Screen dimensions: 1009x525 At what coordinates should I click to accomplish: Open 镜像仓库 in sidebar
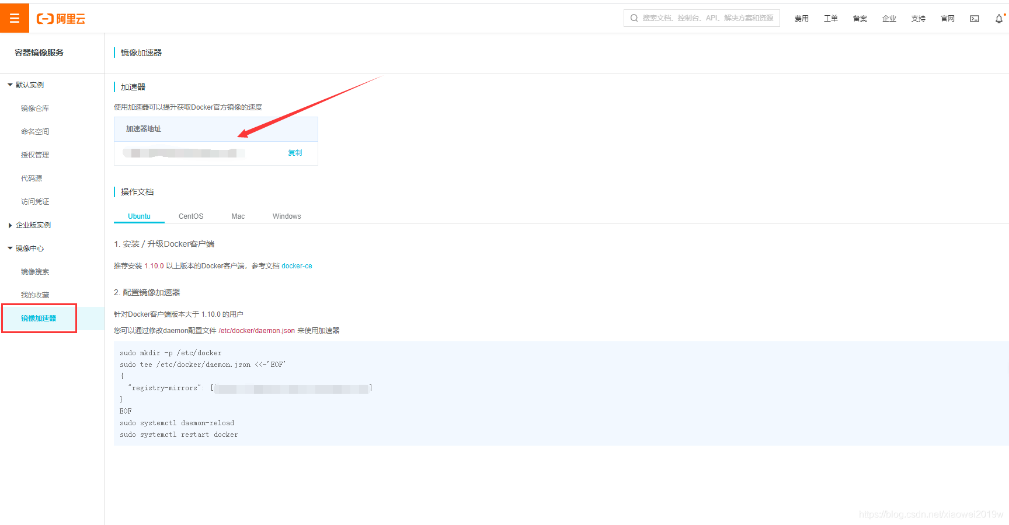click(35, 108)
